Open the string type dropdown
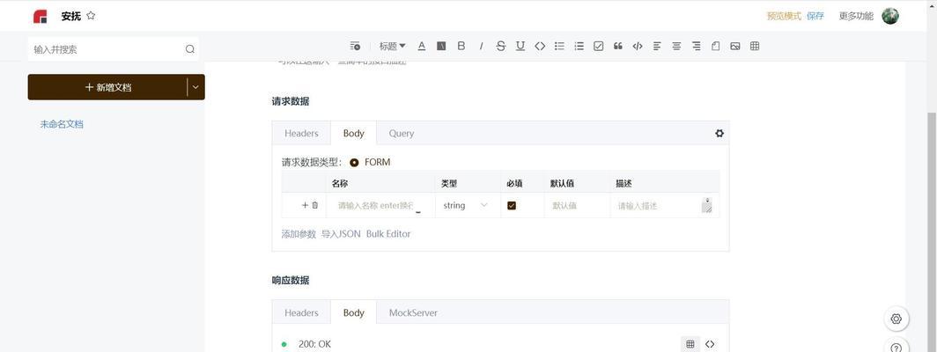This screenshot has height=352, width=937. (x=466, y=206)
